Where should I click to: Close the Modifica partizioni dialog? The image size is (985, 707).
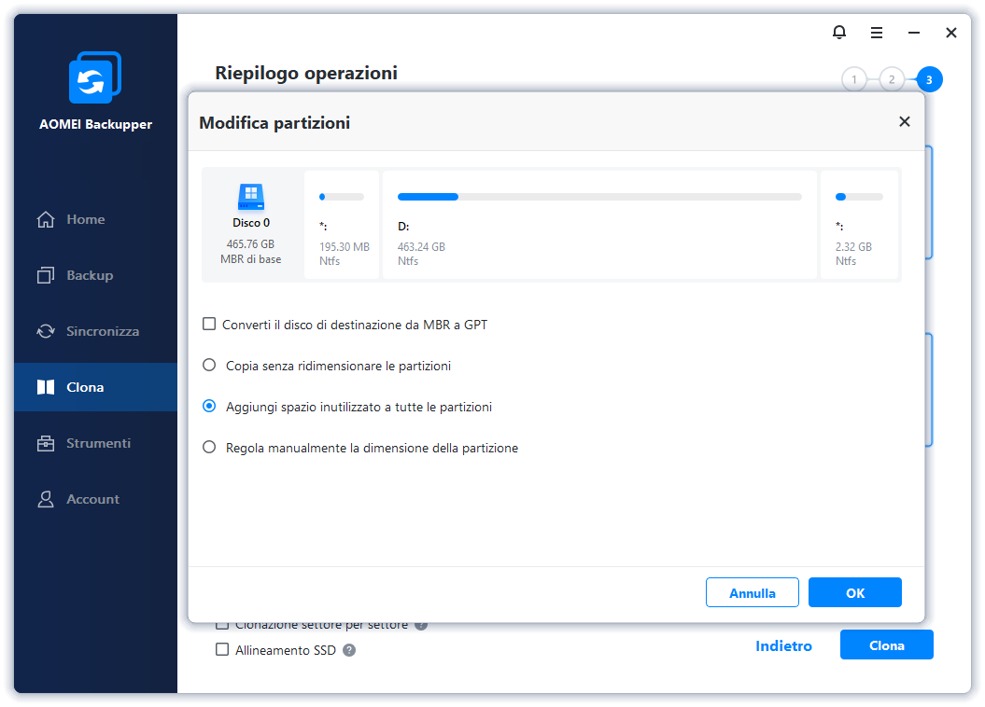click(904, 122)
